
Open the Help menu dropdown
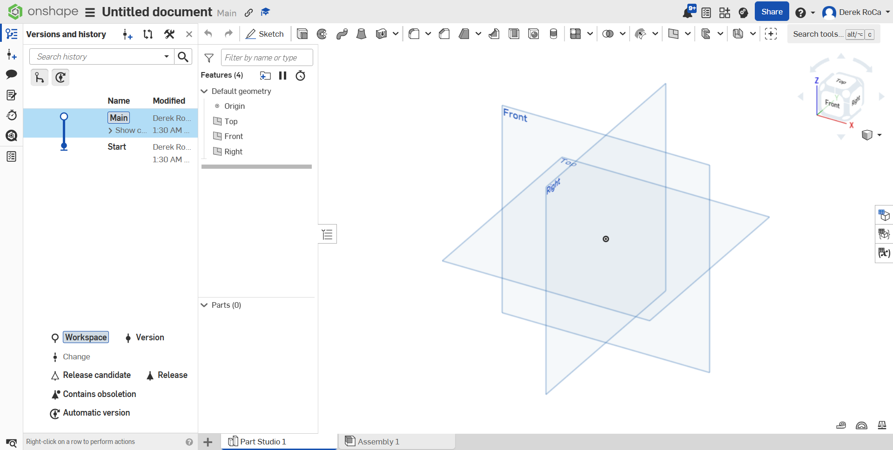tap(805, 13)
